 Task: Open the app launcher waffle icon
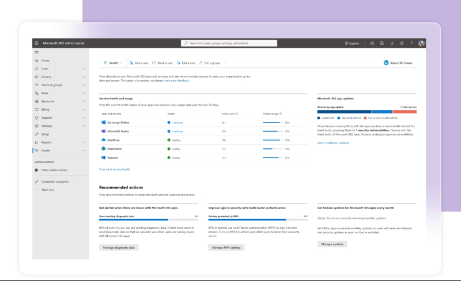36,43
